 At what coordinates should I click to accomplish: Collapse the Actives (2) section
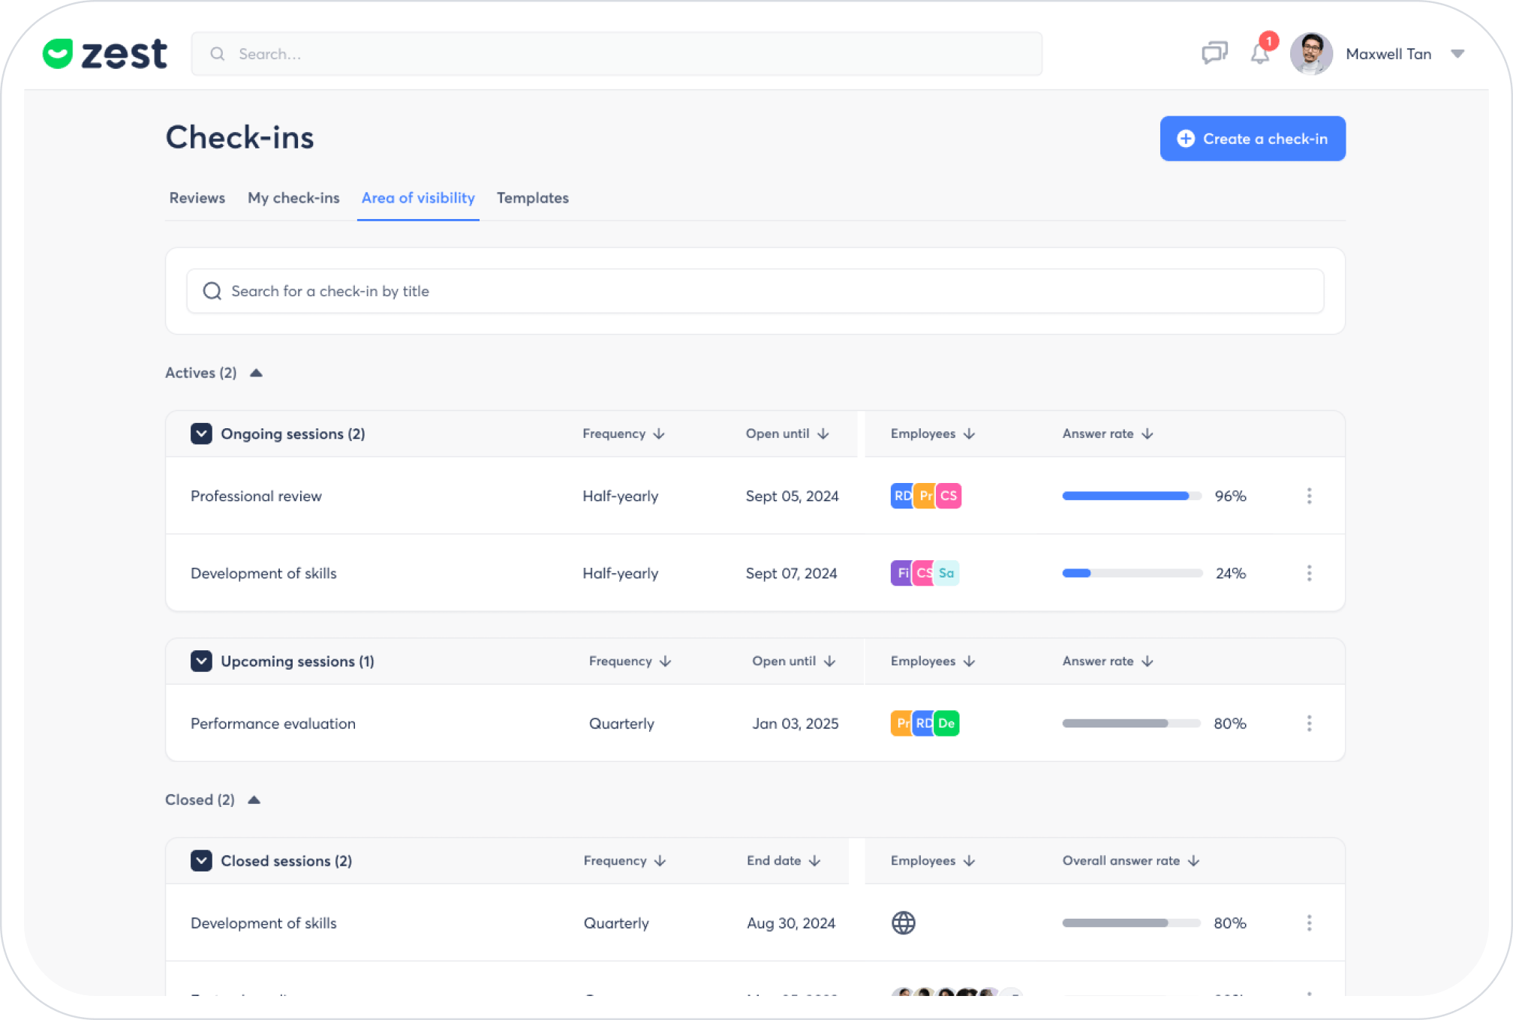pyautogui.click(x=256, y=373)
